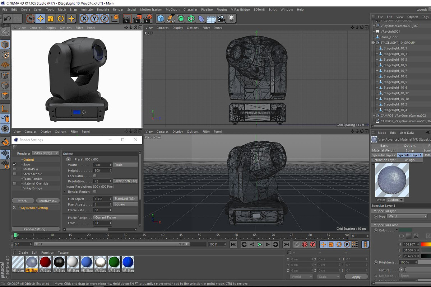
Task: Adjust the Hue gradient slider
Action: tap(426, 244)
